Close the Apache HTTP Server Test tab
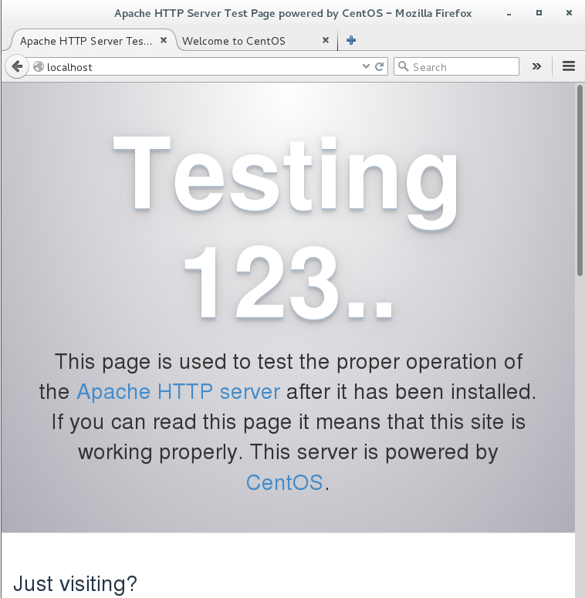The height and width of the screenshot is (598, 585). [164, 40]
